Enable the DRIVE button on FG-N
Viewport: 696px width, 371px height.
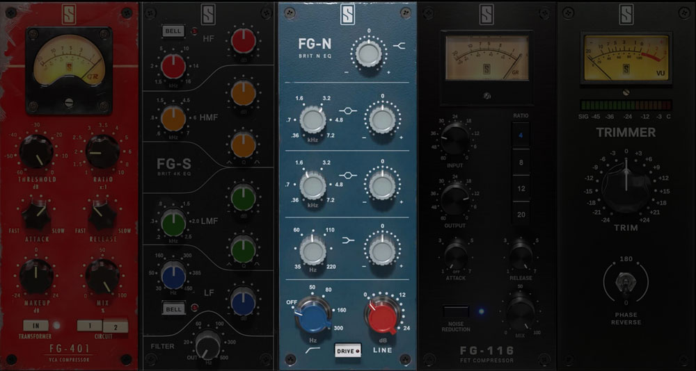point(348,349)
